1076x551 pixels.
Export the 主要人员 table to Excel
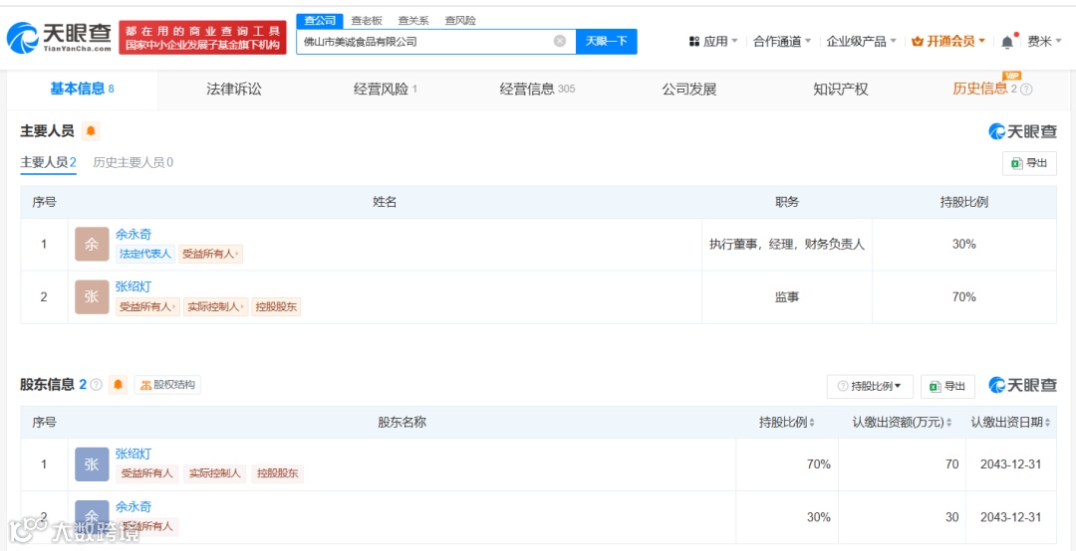click(1029, 163)
